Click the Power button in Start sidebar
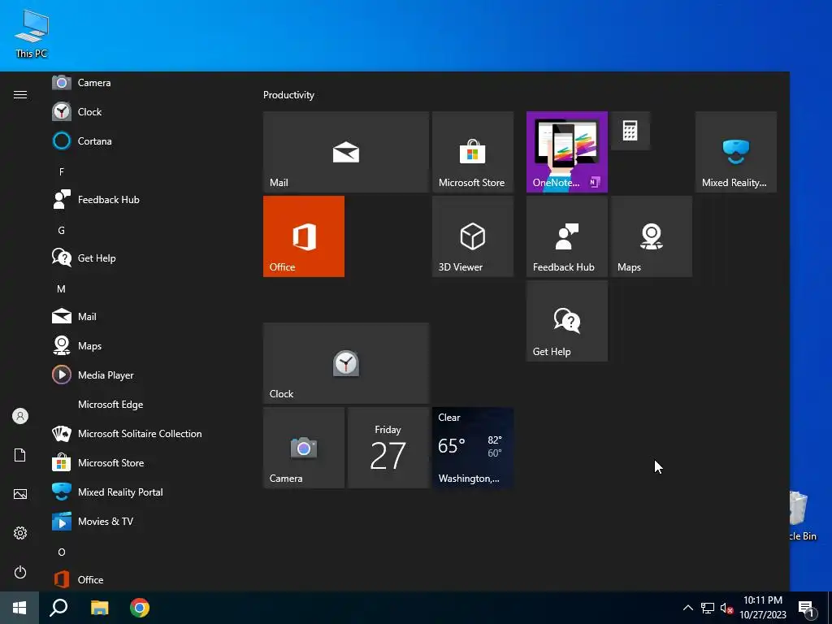Image resolution: width=832 pixels, height=624 pixels. (20, 572)
